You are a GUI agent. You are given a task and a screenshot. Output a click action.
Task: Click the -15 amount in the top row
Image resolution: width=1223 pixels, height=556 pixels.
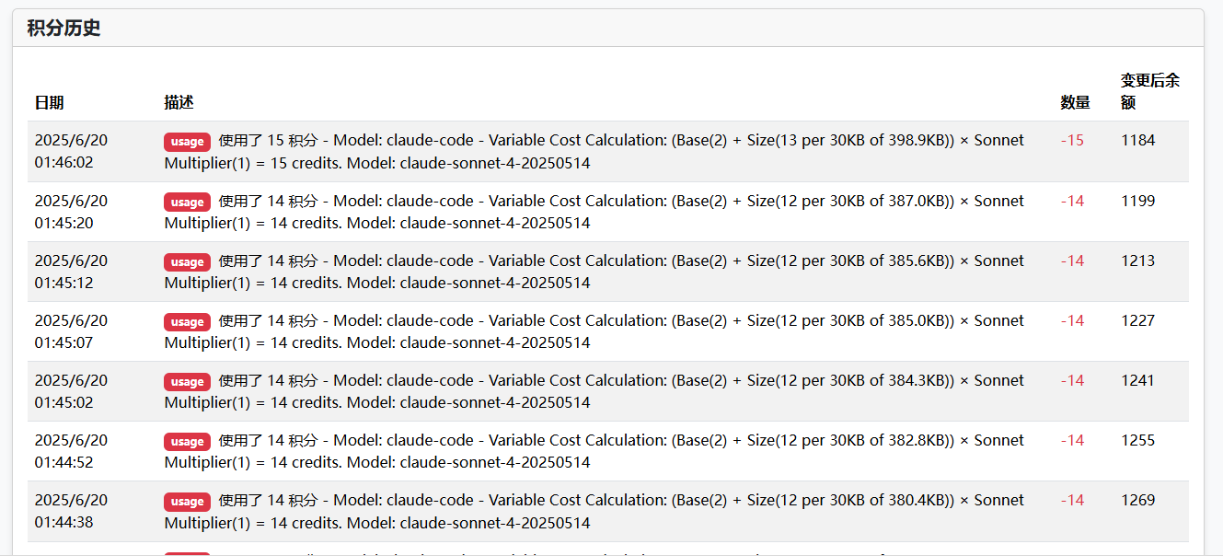(1072, 141)
